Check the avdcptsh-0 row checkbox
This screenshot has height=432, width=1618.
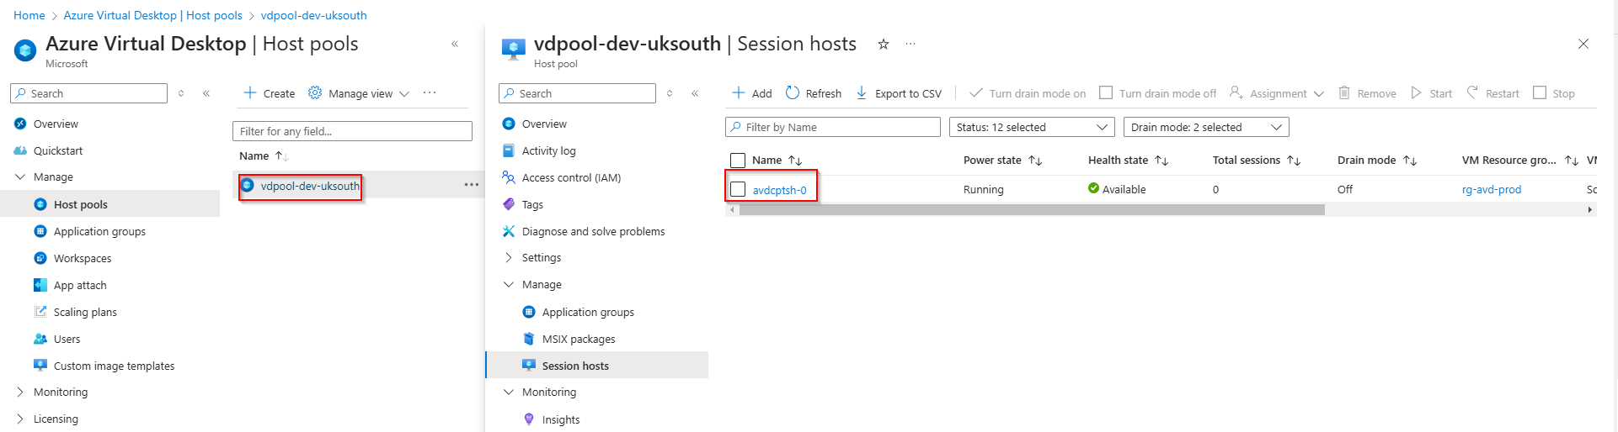(x=738, y=189)
